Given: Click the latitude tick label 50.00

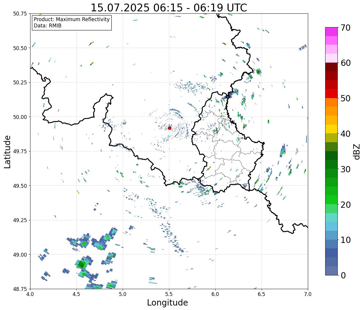Looking at the screenshot, I should (x=20, y=117).
